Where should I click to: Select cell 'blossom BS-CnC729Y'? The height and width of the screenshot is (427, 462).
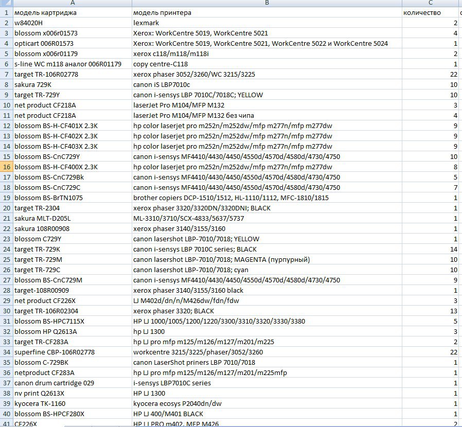[73, 157]
